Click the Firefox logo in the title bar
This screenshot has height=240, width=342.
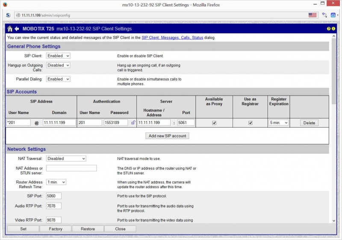[5, 4]
